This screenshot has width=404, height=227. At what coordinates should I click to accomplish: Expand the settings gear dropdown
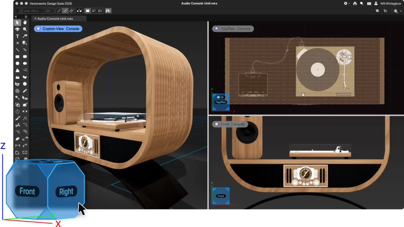tap(346, 4)
